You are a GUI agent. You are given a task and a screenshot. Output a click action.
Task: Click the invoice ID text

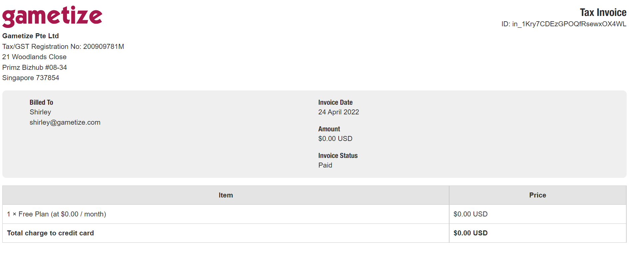pos(564,24)
